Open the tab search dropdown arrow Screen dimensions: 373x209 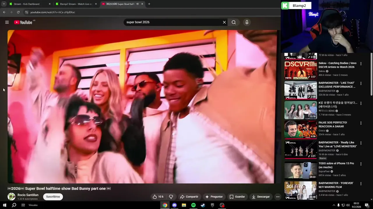pos(4,4)
